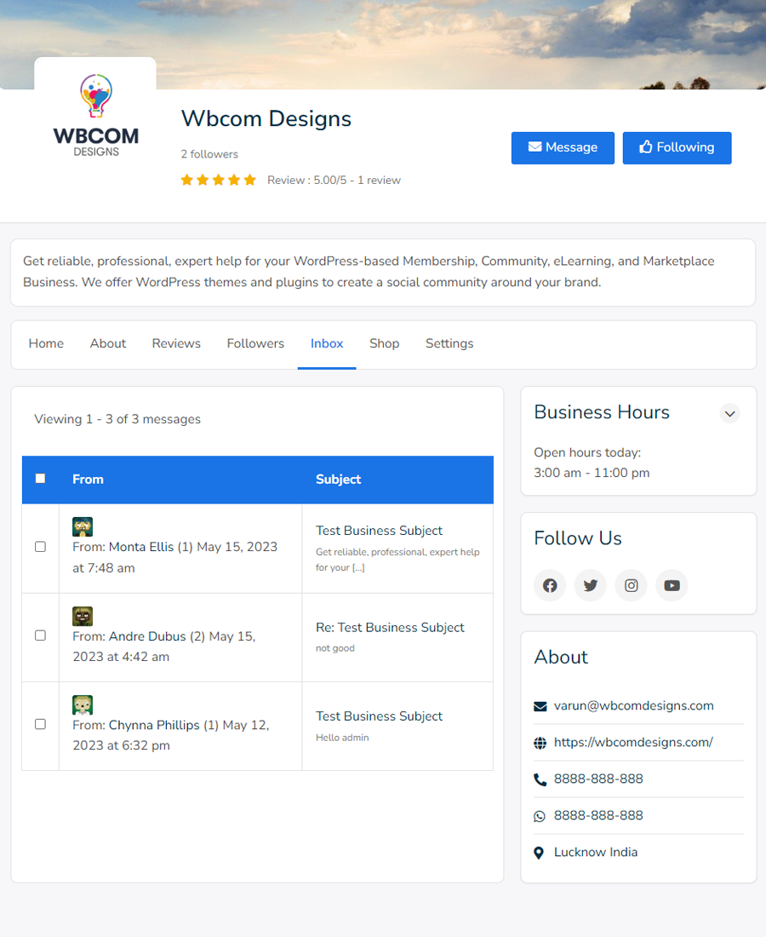Go to the Followers tab

pos(255,343)
